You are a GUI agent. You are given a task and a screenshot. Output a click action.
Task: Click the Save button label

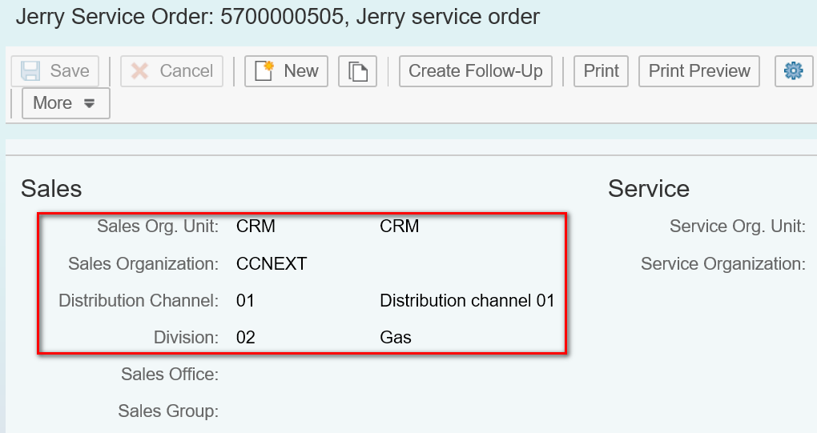tap(70, 70)
